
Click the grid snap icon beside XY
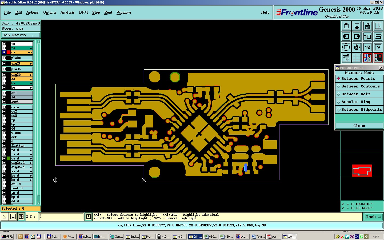pos(21,217)
